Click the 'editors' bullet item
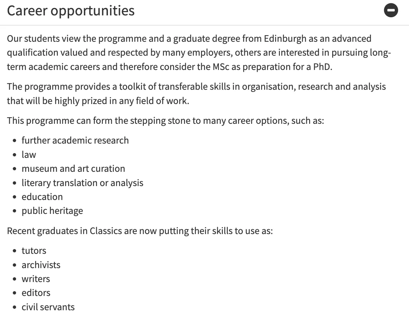The height and width of the screenshot is (315, 409). point(36,293)
